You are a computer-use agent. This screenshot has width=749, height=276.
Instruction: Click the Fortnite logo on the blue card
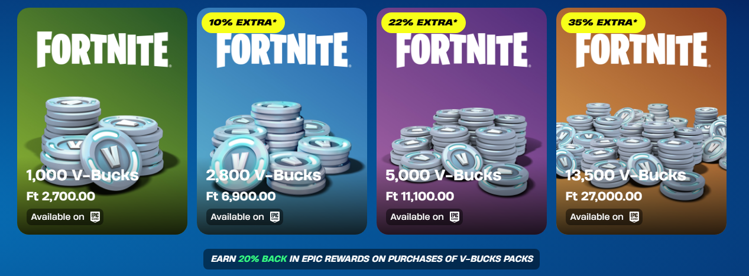283,50
